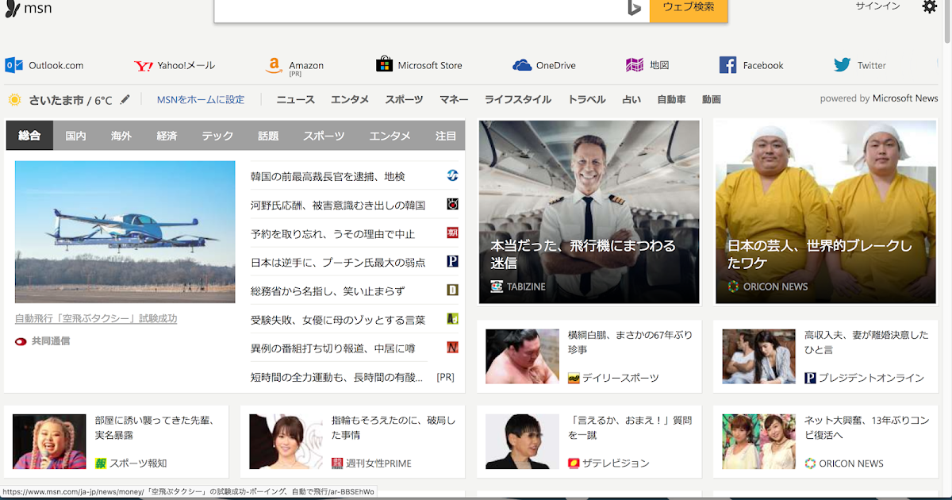Open the 動画 section menu item
This screenshot has height=500, width=952.
pyautogui.click(x=711, y=99)
